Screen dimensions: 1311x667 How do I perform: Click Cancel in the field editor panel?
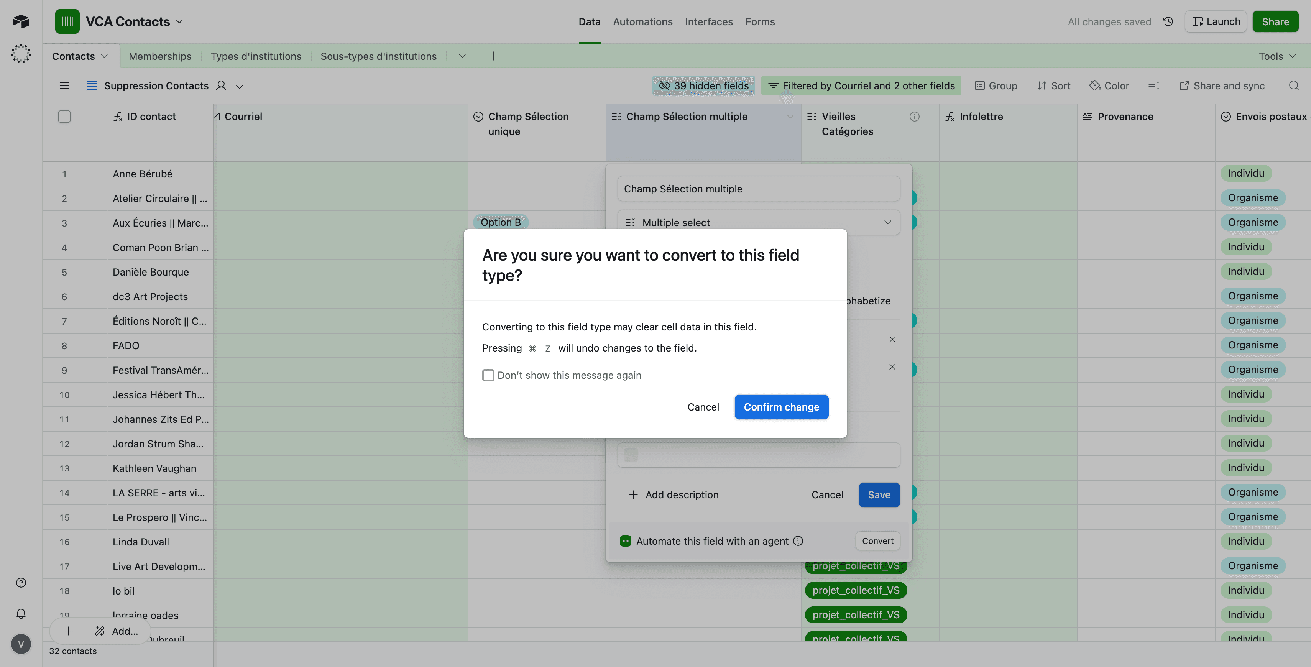[827, 495]
